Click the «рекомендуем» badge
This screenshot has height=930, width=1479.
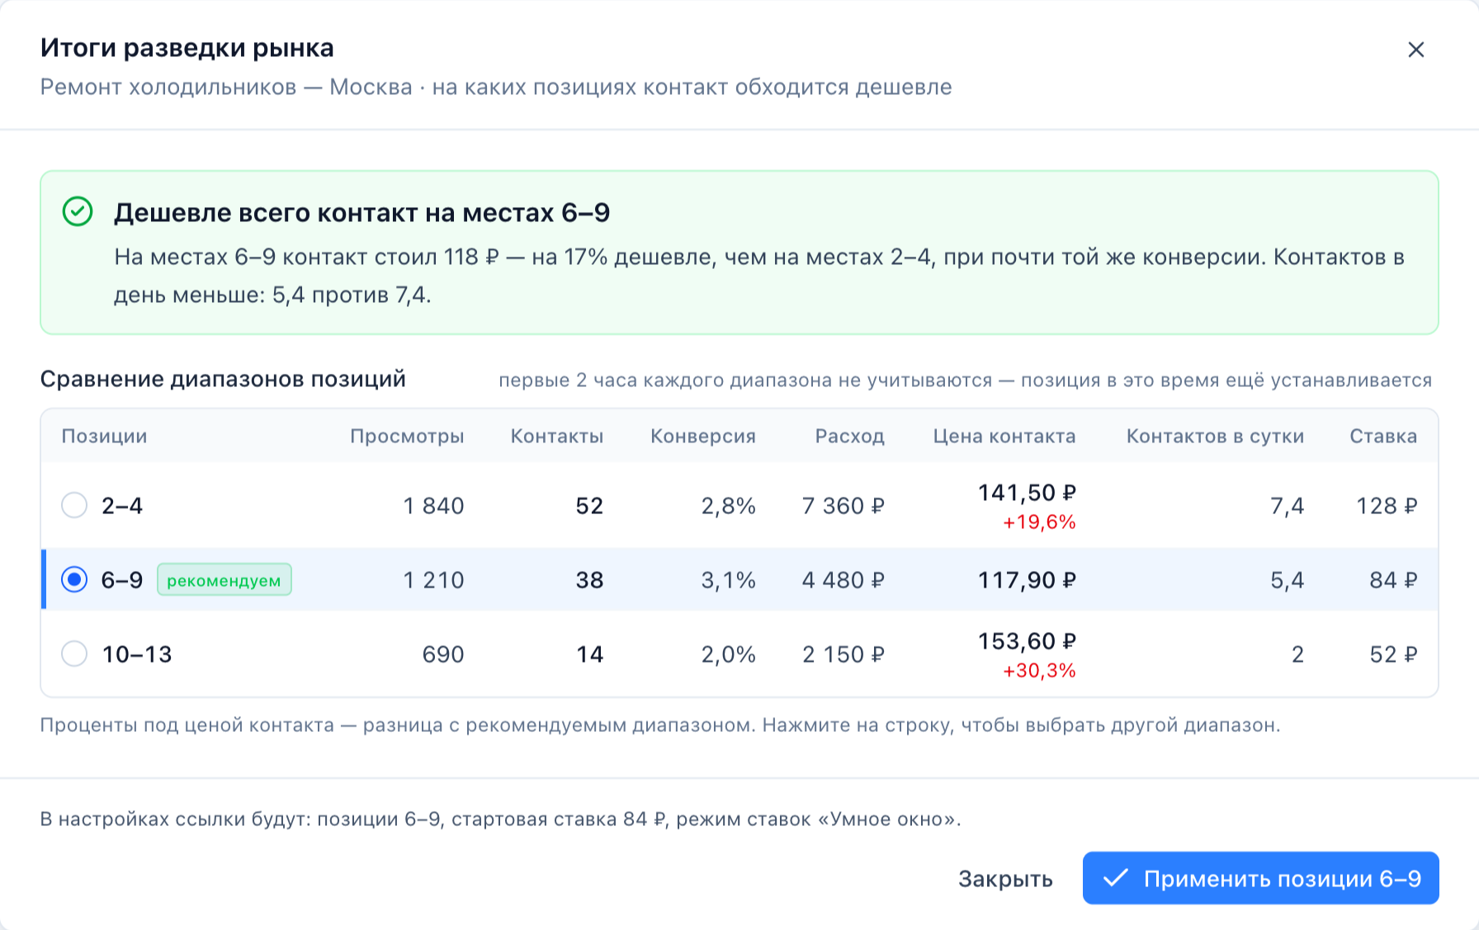click(224, 580)
